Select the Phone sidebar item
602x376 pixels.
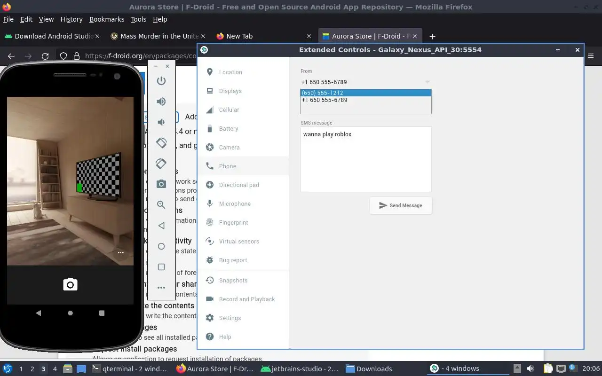[243, 166]
